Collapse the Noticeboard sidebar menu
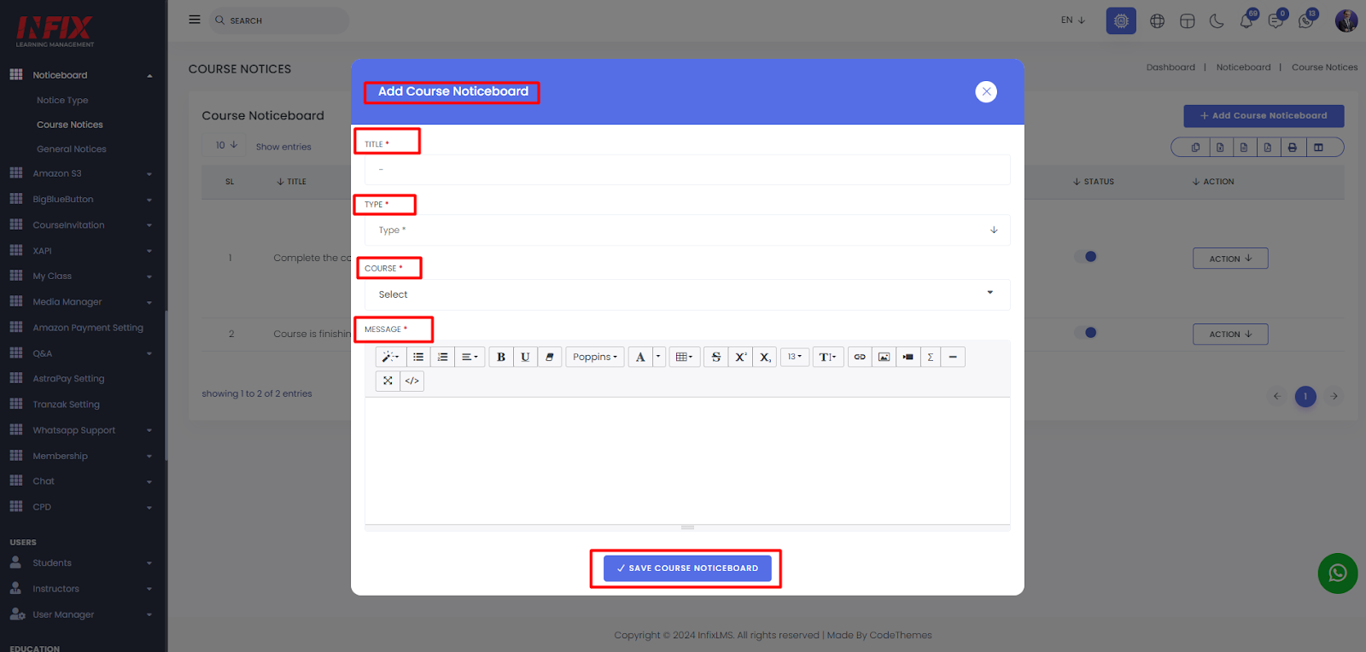The image size is (1366, 652). pyautogui.click(x=81, y=75)
